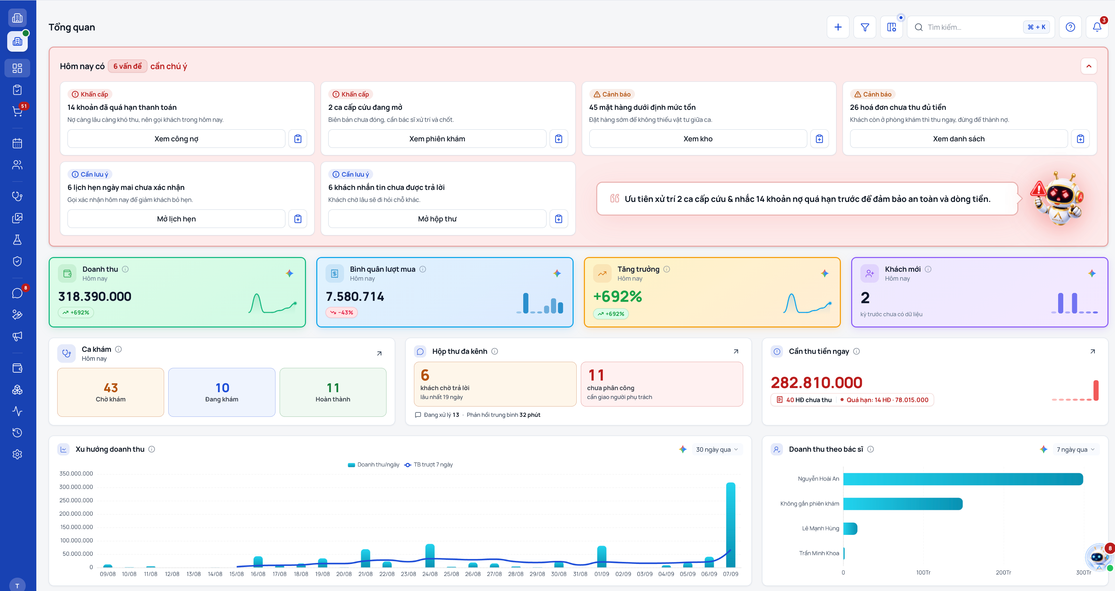
Task: Open the clipboard checklist sidebar icon
Action: pyautogui.click(x=17, y=90)
